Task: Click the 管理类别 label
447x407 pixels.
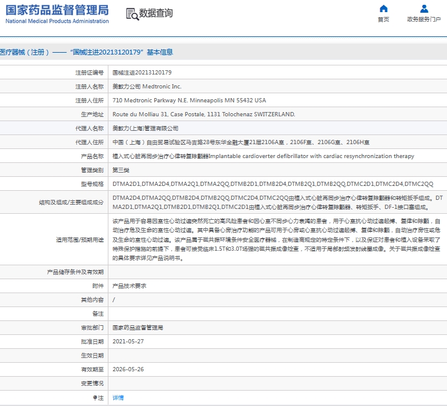Action: pyautogui.click(x=92, y=170)
